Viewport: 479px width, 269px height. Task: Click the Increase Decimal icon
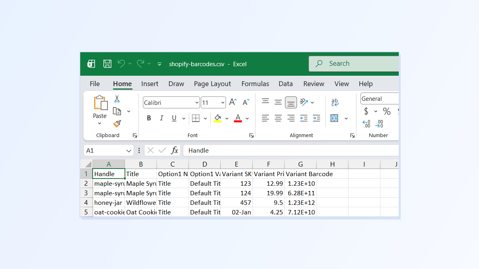(366, 124)
